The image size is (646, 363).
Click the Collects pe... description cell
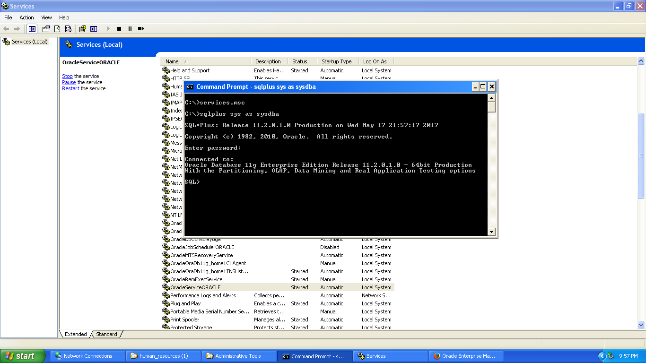[269, 295]
